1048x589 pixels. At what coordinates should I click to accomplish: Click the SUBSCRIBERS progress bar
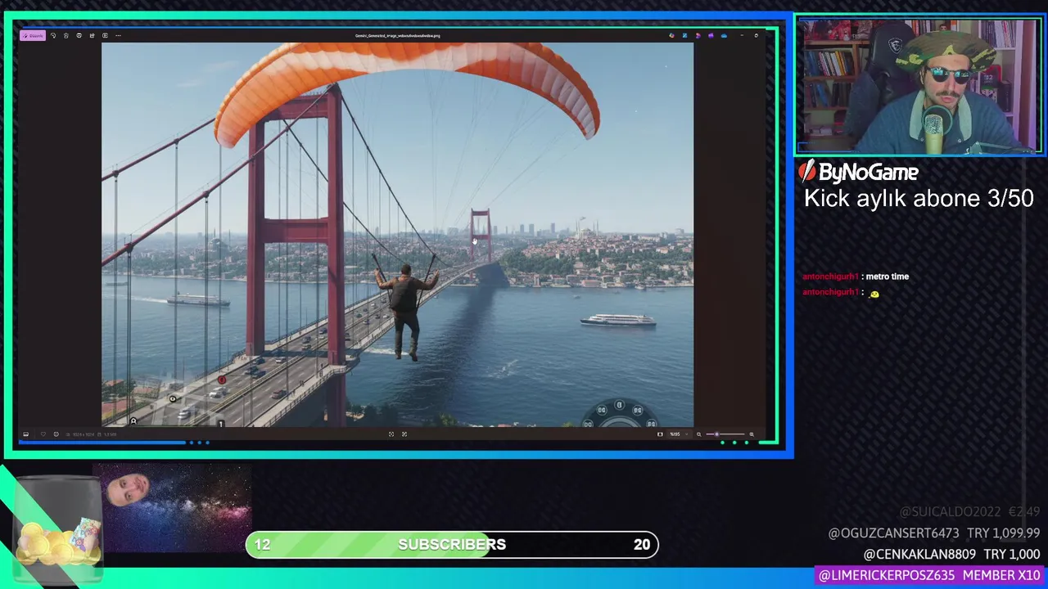(452, 545)
